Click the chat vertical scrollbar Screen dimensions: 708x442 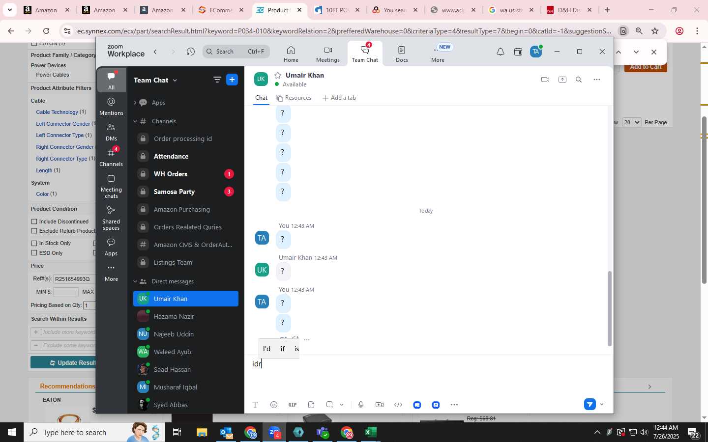click(x=610, y=308)
